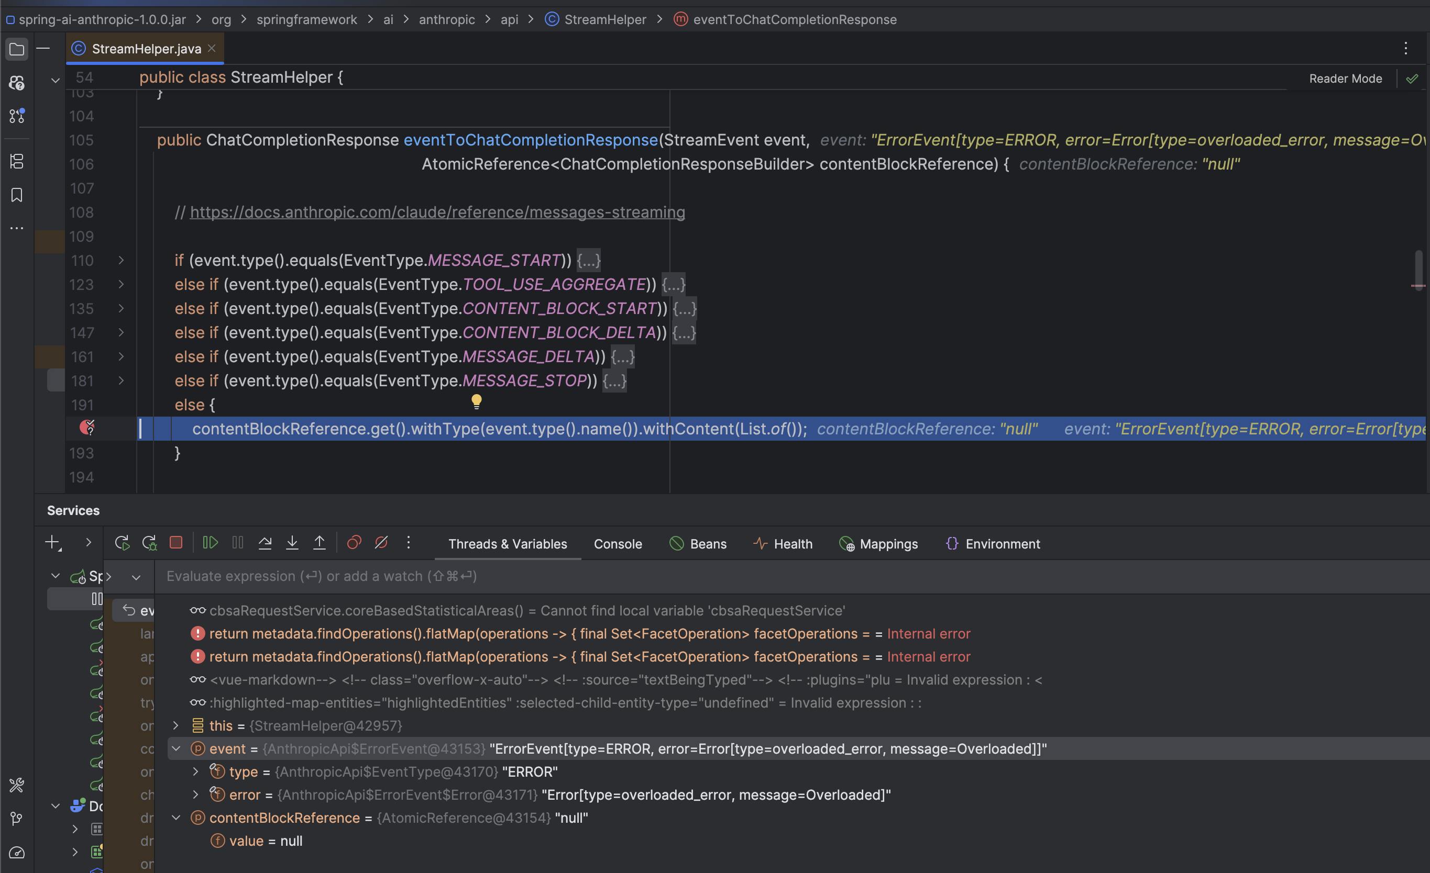This screenshot has width=1430, height=873.
Task: Select the 'value = null' variable row
Action: 798,841
